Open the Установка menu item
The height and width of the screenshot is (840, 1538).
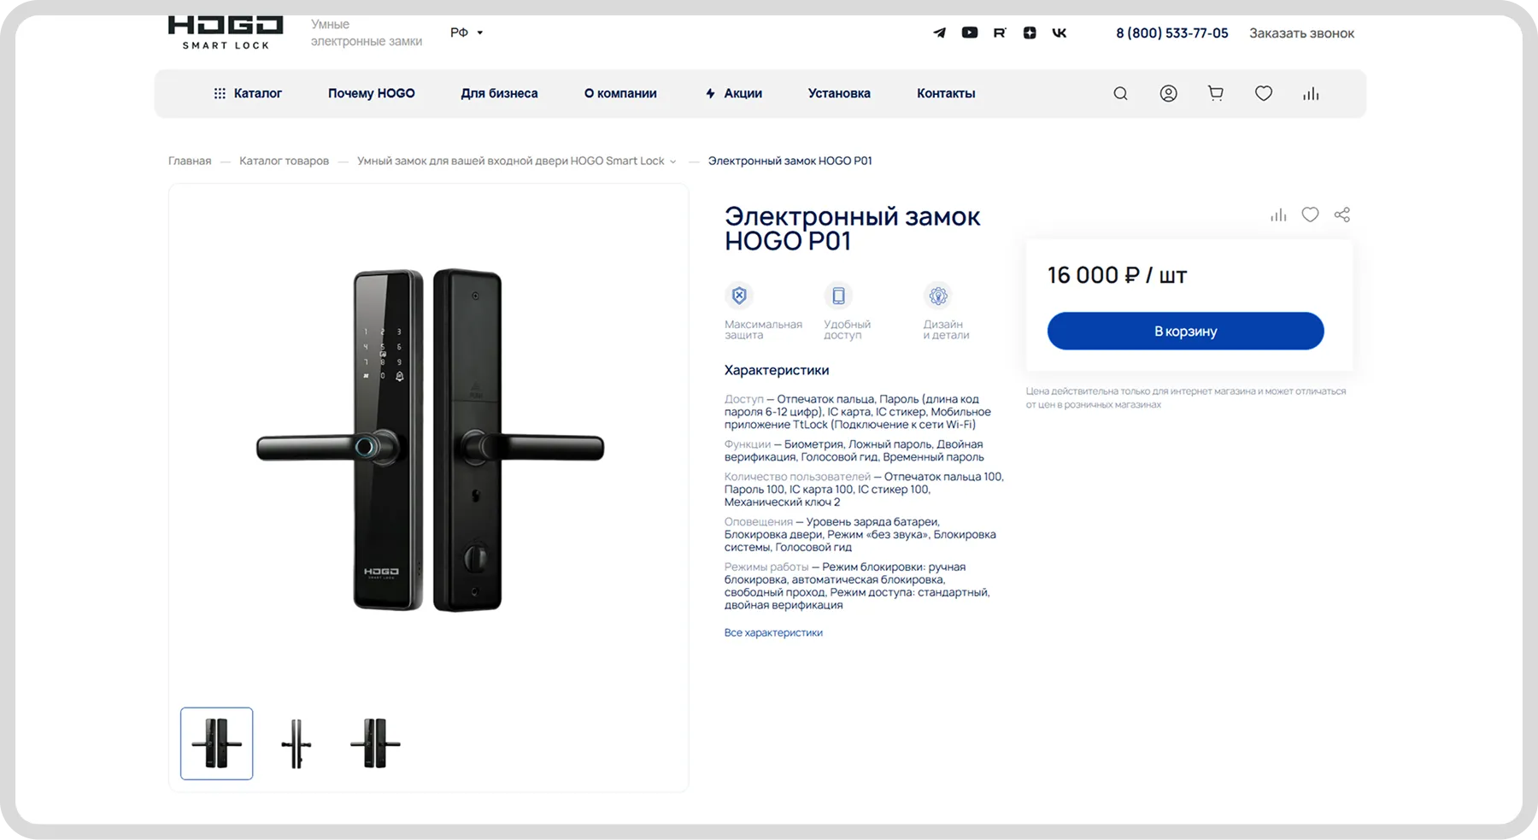839,93
